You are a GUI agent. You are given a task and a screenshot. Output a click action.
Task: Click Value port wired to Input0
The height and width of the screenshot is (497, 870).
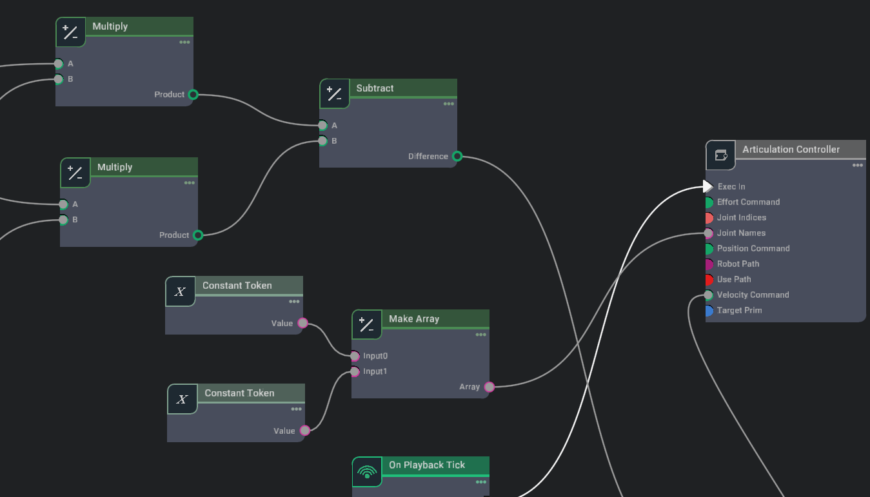(x=302, y=324)
